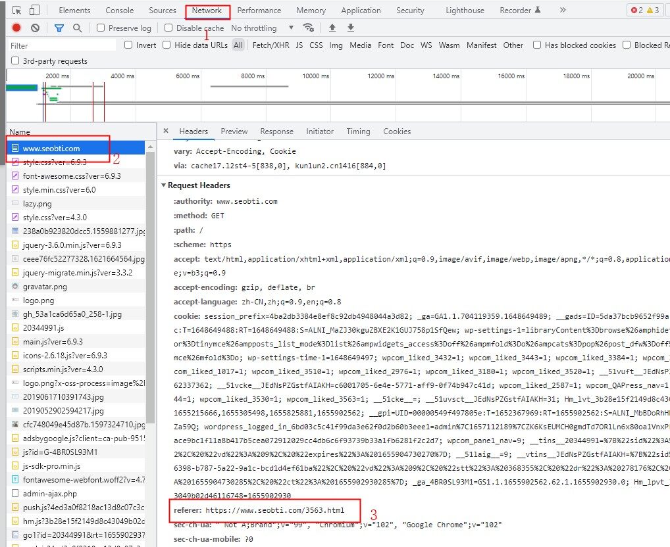Switch to the Preview tab
This screenshot has height=547, width=670.
click(x=234, y=131)
